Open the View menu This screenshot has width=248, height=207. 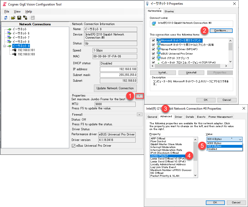pyautogui.click(x=17, y=11)
